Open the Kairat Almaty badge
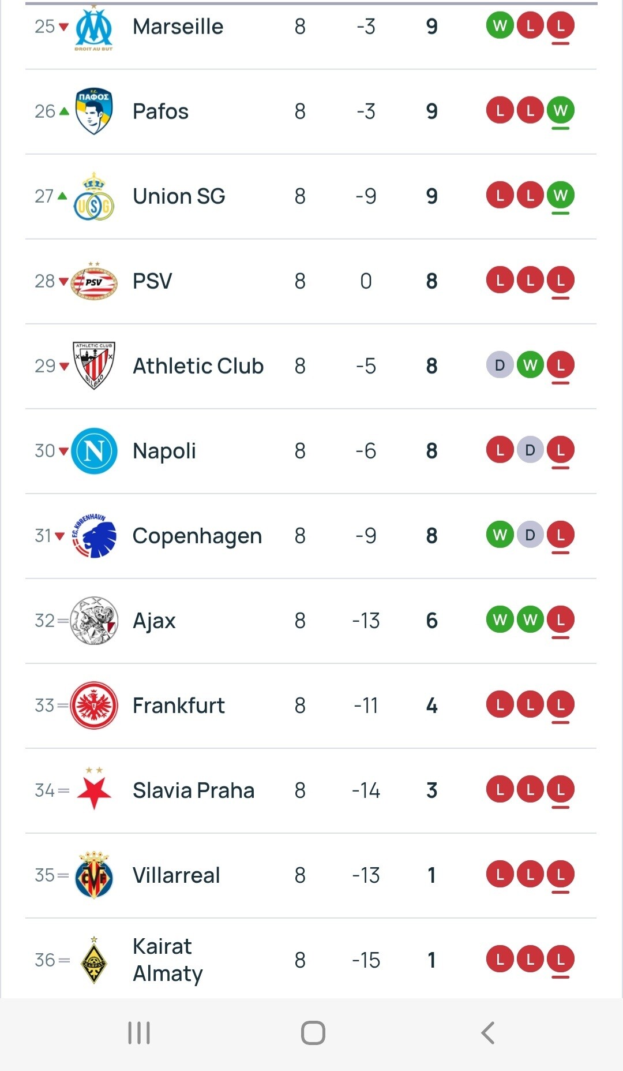The width and height of the screenshot is (623, 1071). pos(94,960)
